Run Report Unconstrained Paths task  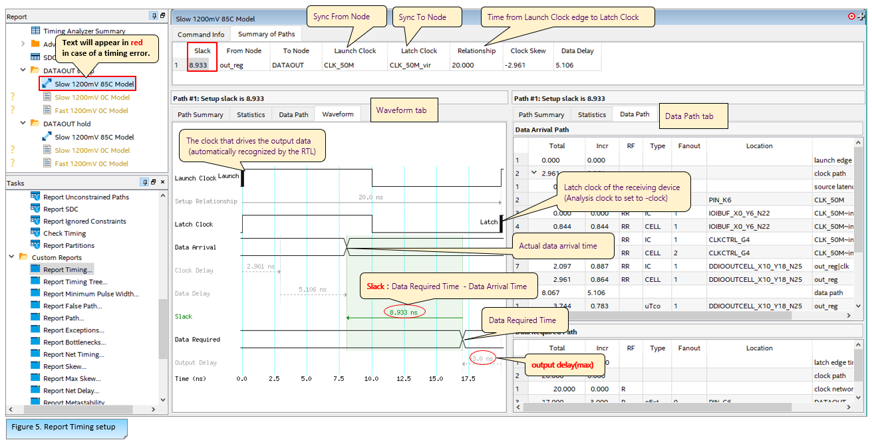click(x=86, y=197)
